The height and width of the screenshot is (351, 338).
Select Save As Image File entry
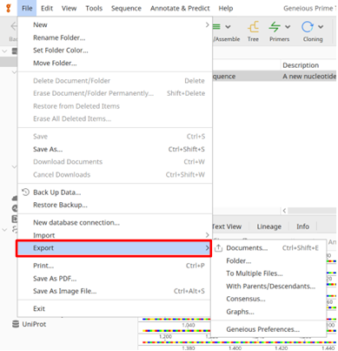pos(115,291)
